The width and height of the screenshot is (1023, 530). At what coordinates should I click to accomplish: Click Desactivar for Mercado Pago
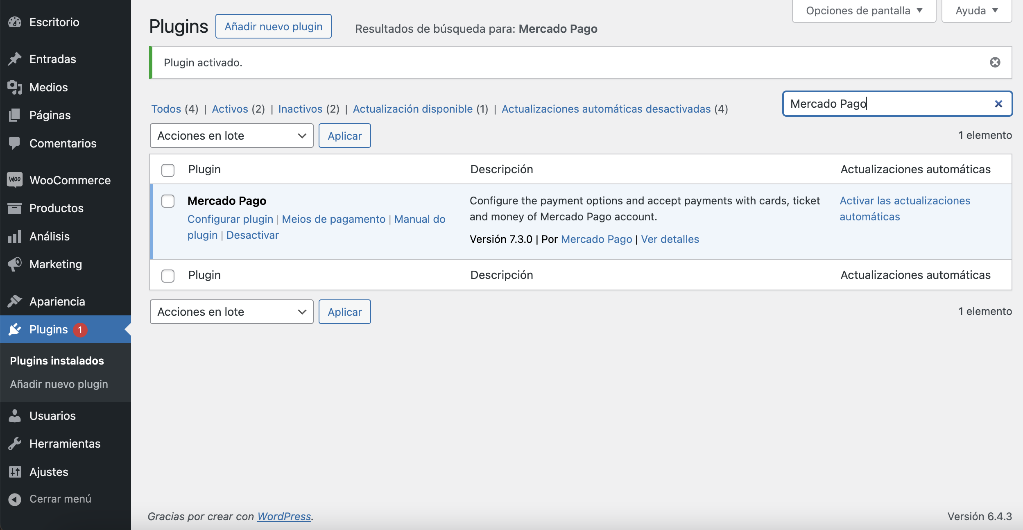coord(253,235)
